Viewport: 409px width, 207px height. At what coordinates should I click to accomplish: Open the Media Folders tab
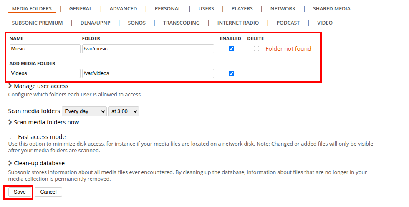pyautogui.click(x=32, y=9)
